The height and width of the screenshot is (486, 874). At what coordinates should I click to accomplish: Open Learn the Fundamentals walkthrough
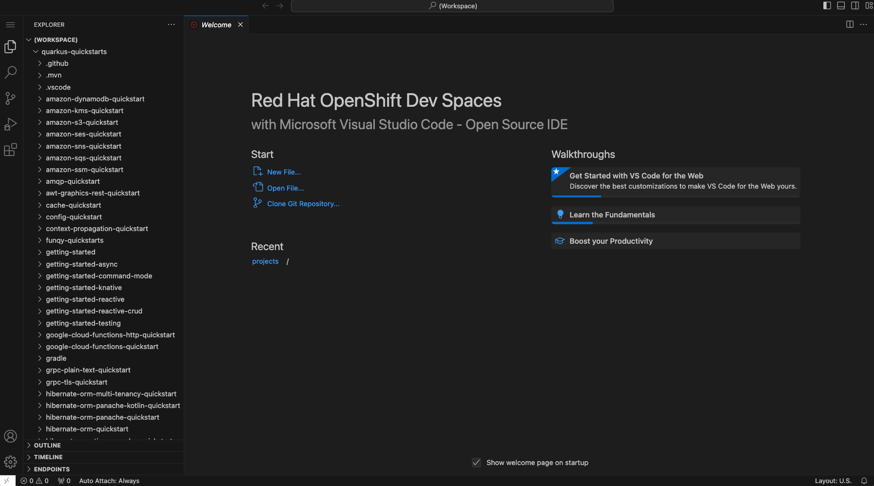click(x=676, y=215)
